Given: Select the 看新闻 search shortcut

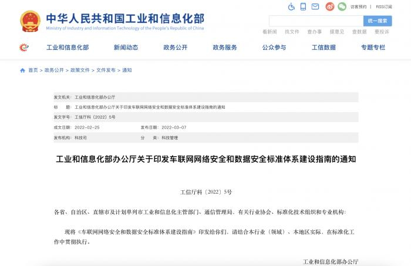Looking at the screenshot, I should click(269, 32).
